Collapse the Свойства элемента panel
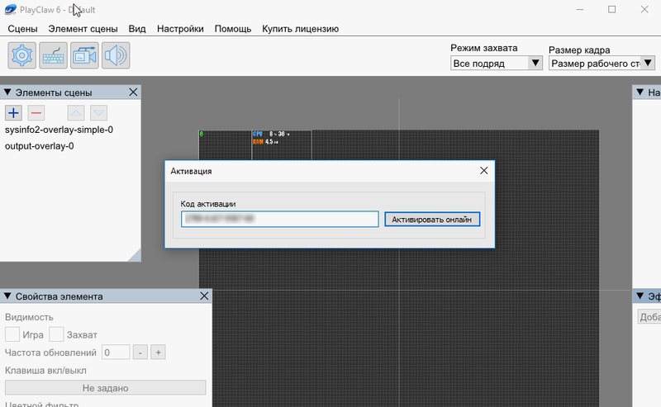661x407 pixels. 8,296
